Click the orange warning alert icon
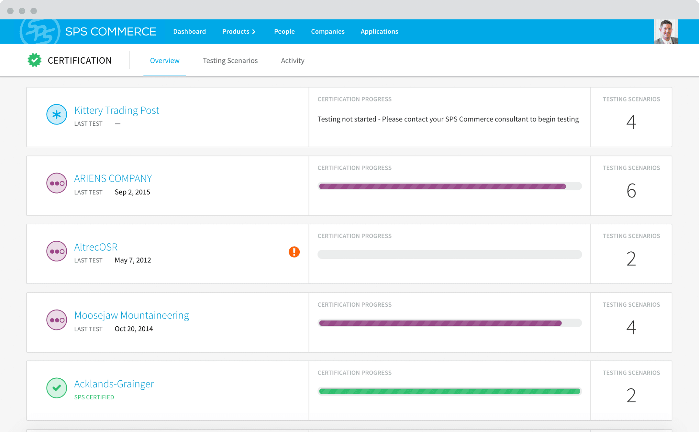699x432 pixels. (294, 252)
